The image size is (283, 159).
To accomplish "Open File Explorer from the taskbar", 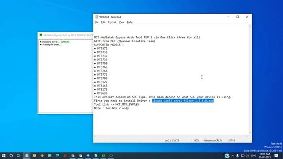I will pos(34,155).
